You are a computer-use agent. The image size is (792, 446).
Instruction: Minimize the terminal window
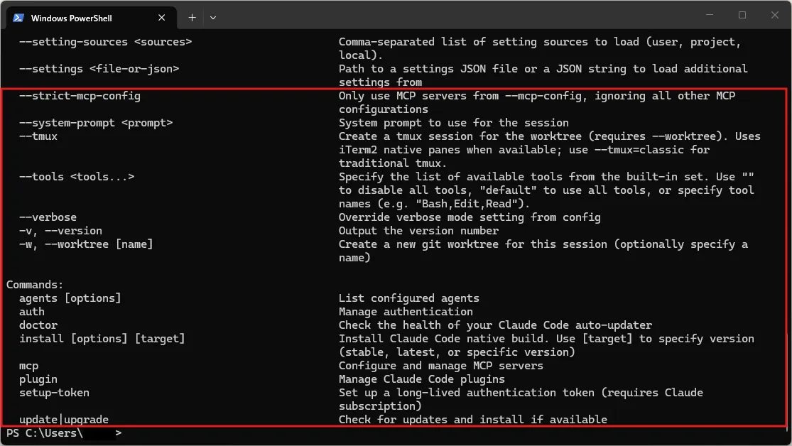point(710,15)
